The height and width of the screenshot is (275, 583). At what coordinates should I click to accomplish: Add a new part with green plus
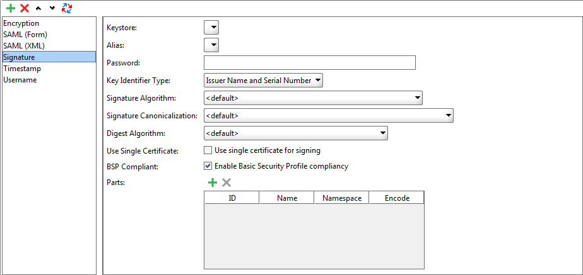[213, 182]
